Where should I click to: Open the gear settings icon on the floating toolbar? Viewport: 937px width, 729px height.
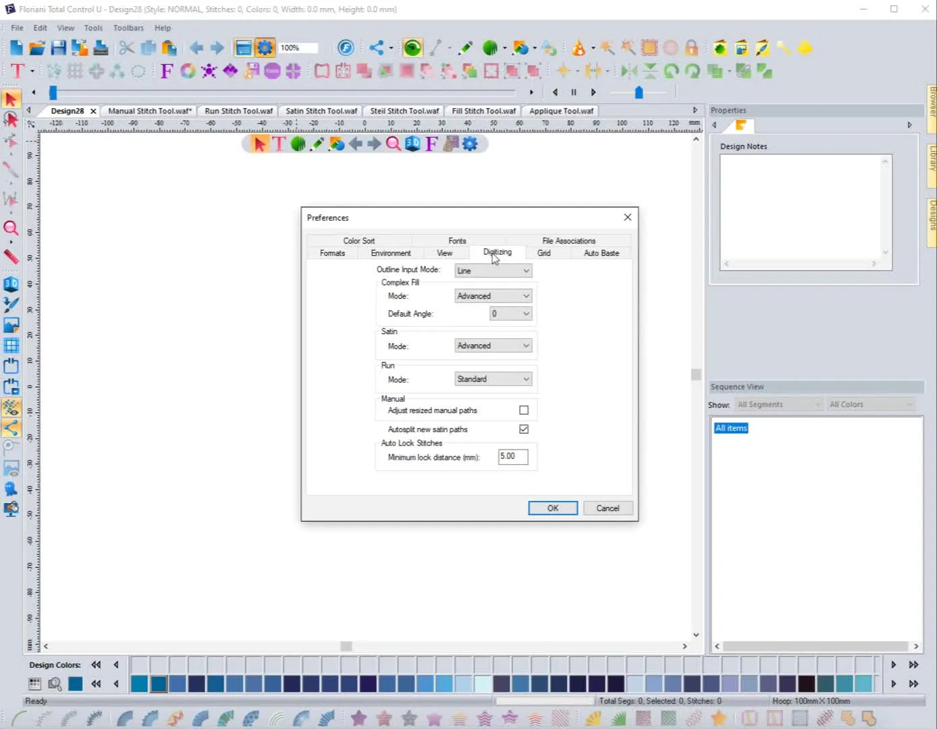471,143
